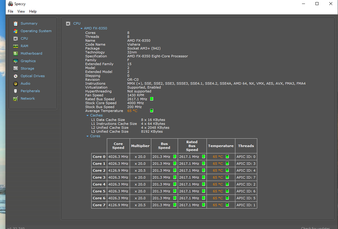
Task: Toggle the Average Temperature indicator icon
Action: tap(152, 111)
